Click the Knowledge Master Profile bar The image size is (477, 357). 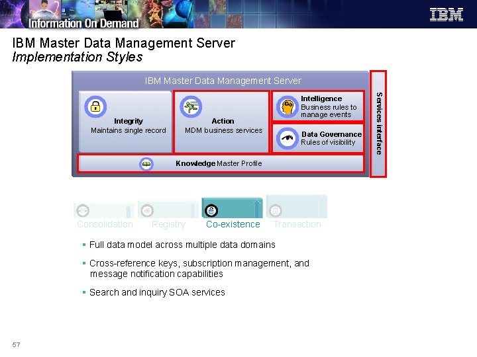(x=221, y=164)
